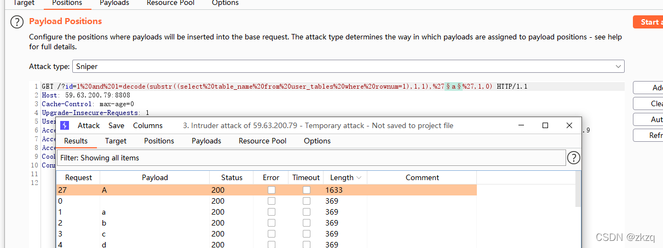
Task: Select result row with request 0
Action: coord(267,201)
